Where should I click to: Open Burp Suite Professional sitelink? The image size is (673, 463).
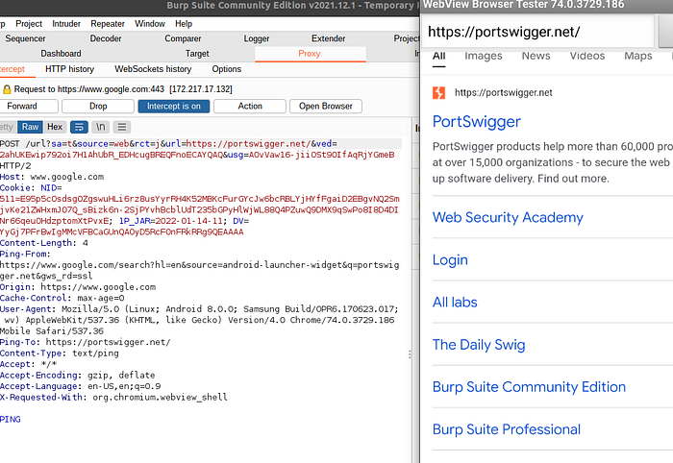pyautogui.click(x=507, y=429)
